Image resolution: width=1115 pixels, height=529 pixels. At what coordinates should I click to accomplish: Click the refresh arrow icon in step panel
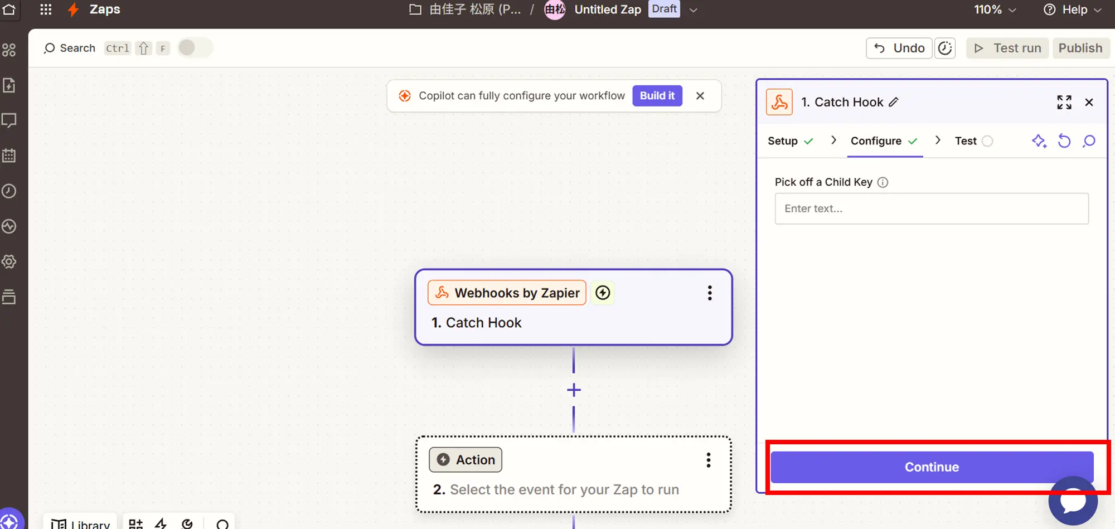pyautogui.click(x=1064, y=141)
